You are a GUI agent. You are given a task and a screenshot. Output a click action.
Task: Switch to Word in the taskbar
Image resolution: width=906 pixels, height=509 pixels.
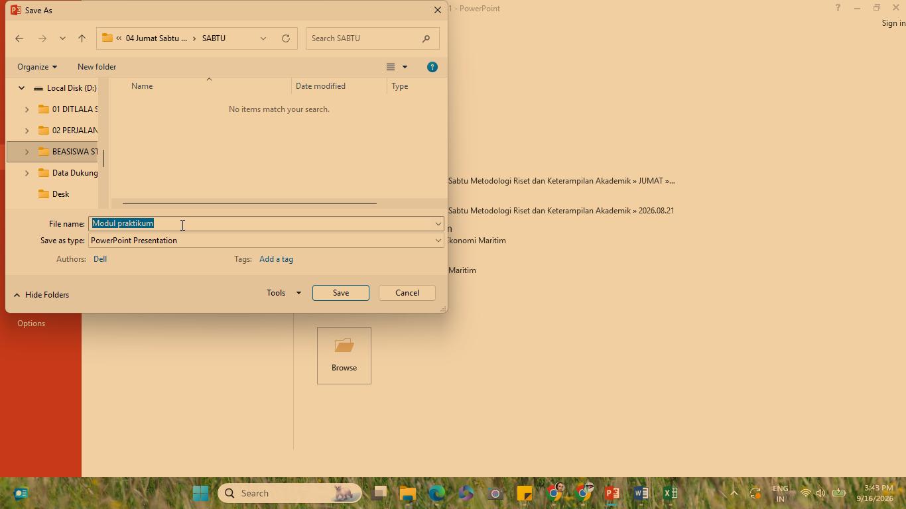coord(641,493)
